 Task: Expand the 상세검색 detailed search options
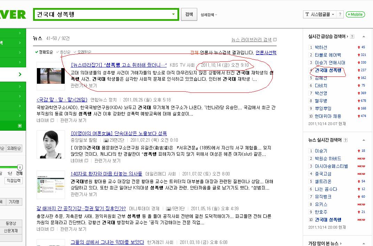point(209,15)
